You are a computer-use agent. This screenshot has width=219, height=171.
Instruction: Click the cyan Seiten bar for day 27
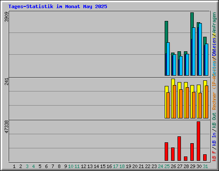click(x=181, y=66)
